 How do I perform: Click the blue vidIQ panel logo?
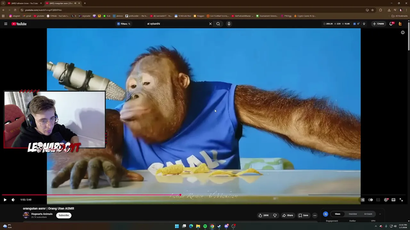325,214
